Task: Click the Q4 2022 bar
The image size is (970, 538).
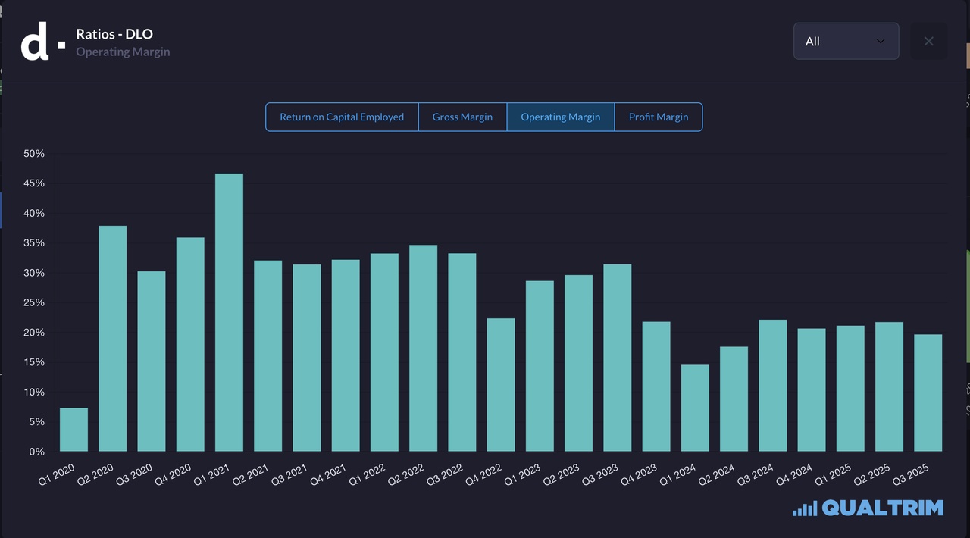Action: tap(501, 385)
